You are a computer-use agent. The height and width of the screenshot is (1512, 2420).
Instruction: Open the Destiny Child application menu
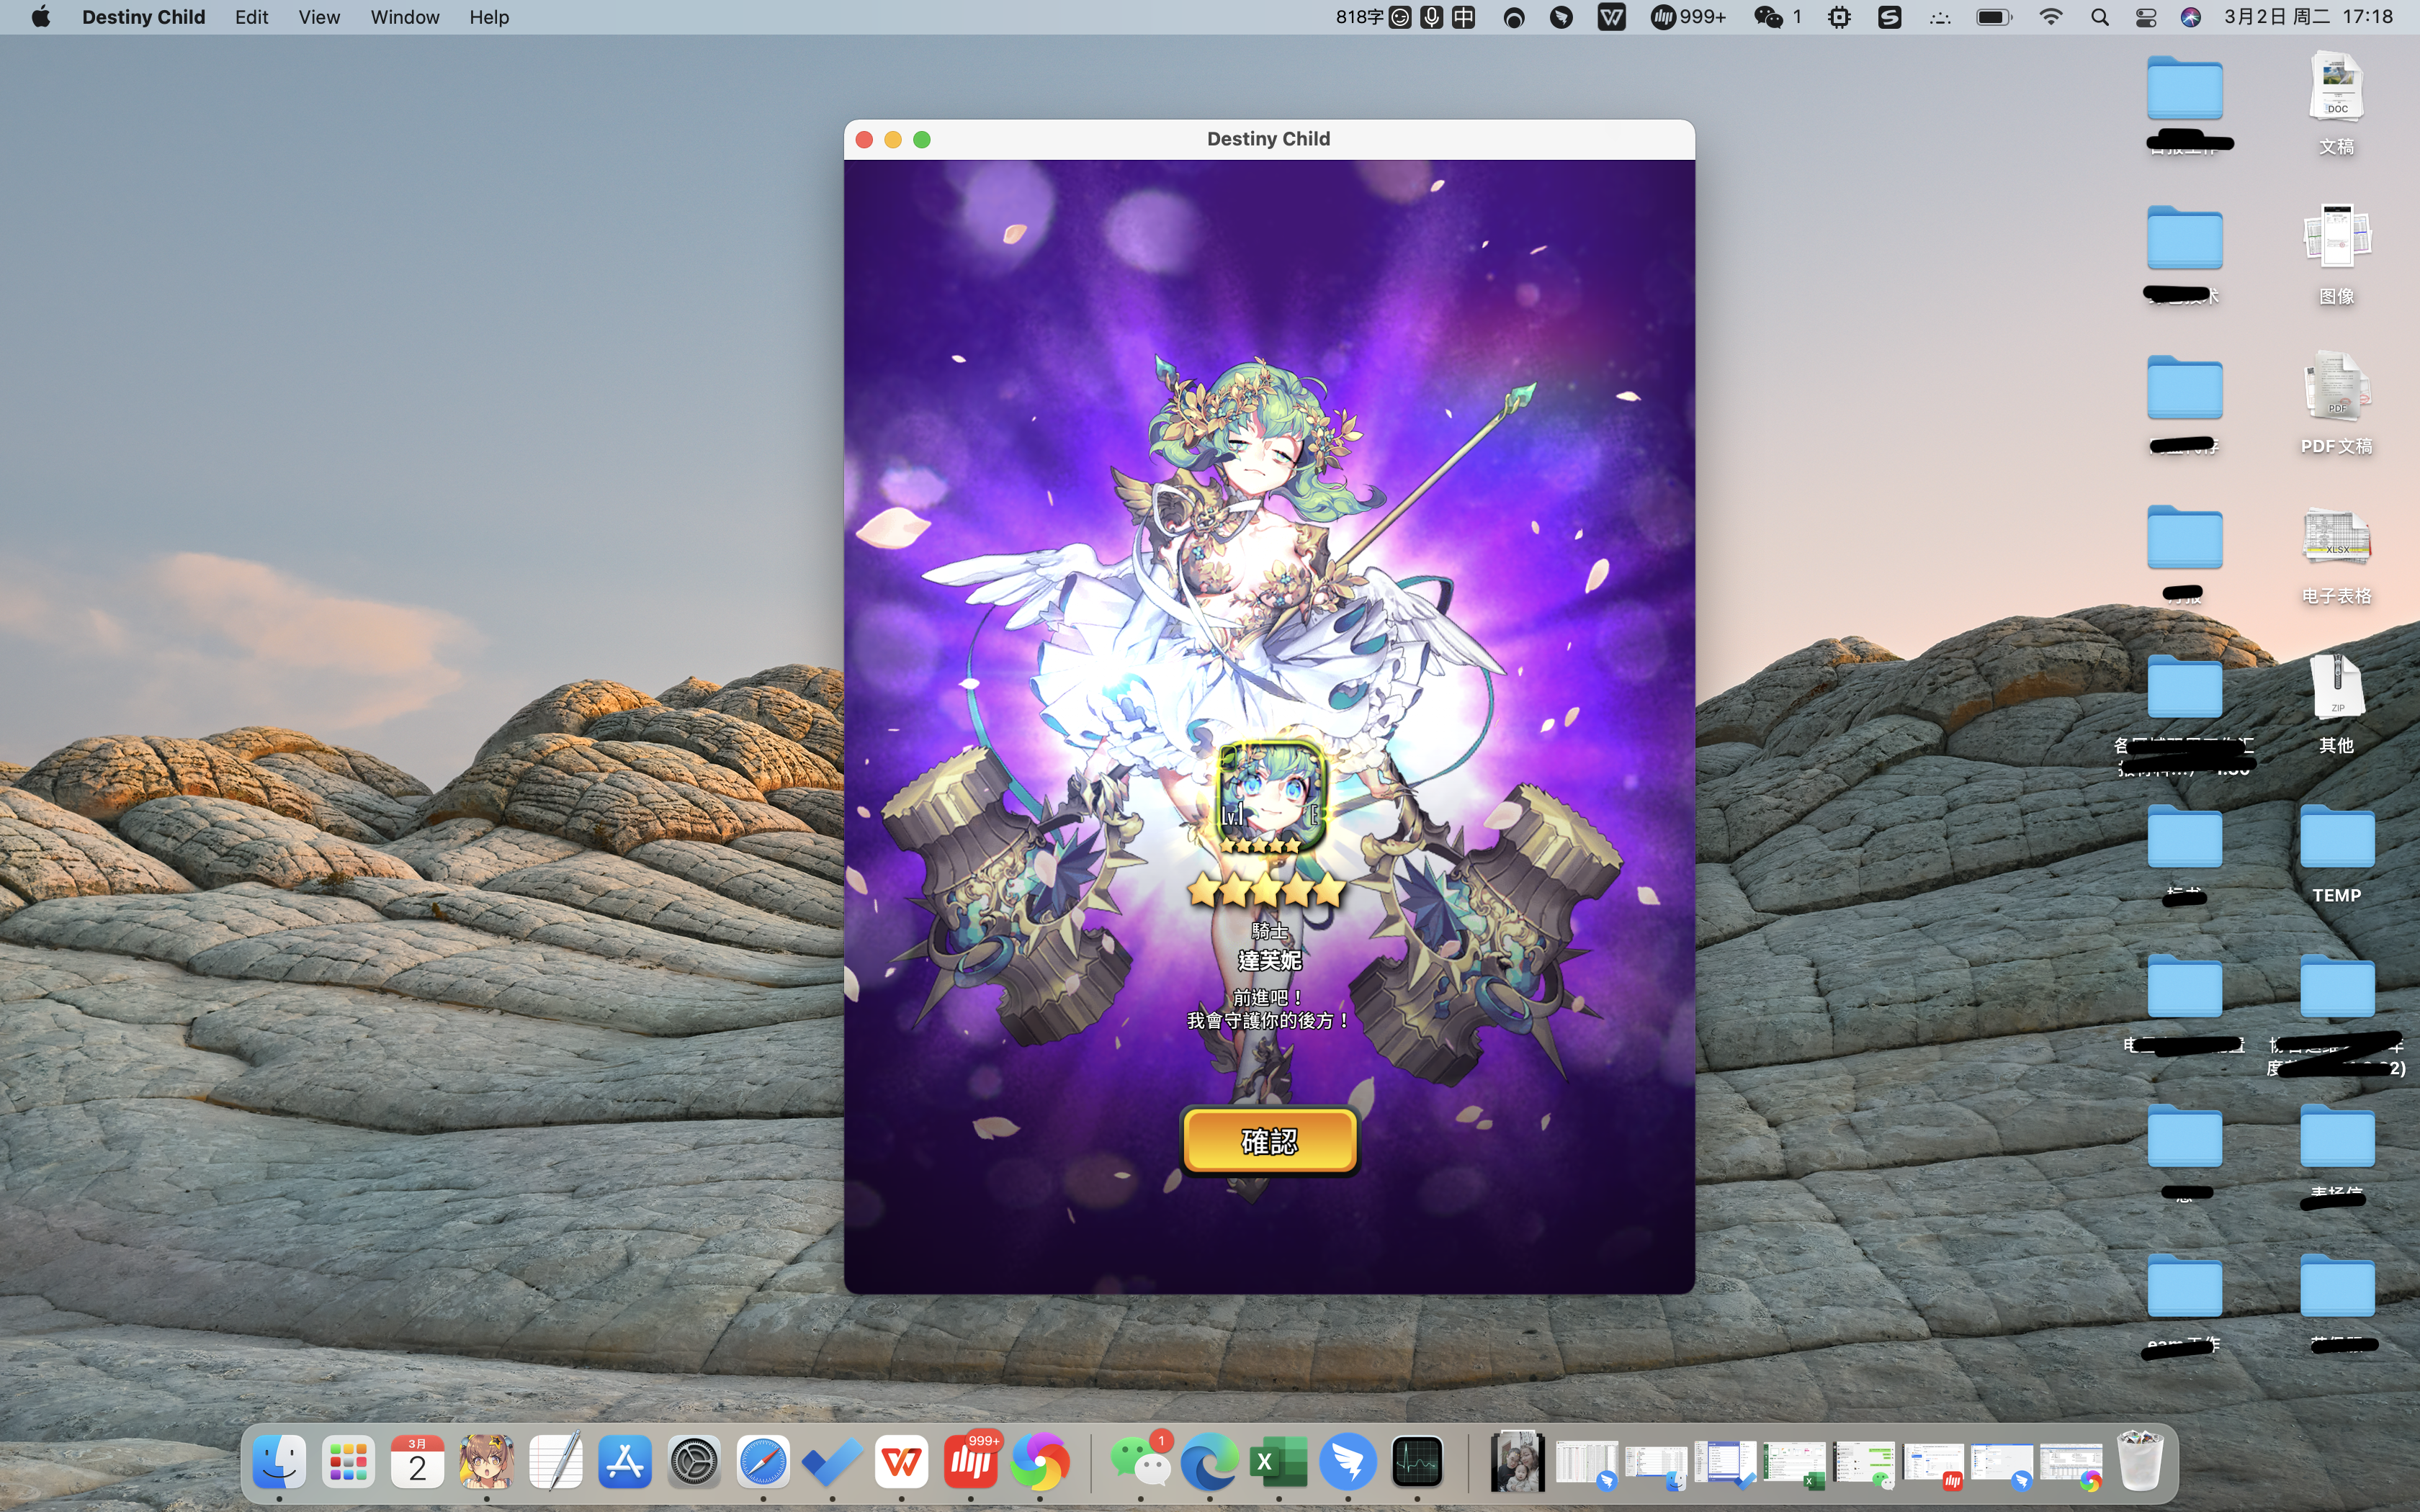pyautogui.click(x=143, y=17)
